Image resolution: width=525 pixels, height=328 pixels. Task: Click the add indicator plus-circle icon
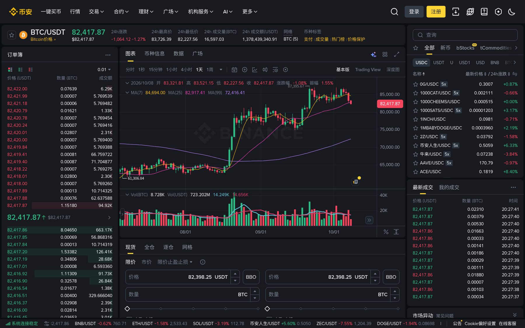click(245, 70)
